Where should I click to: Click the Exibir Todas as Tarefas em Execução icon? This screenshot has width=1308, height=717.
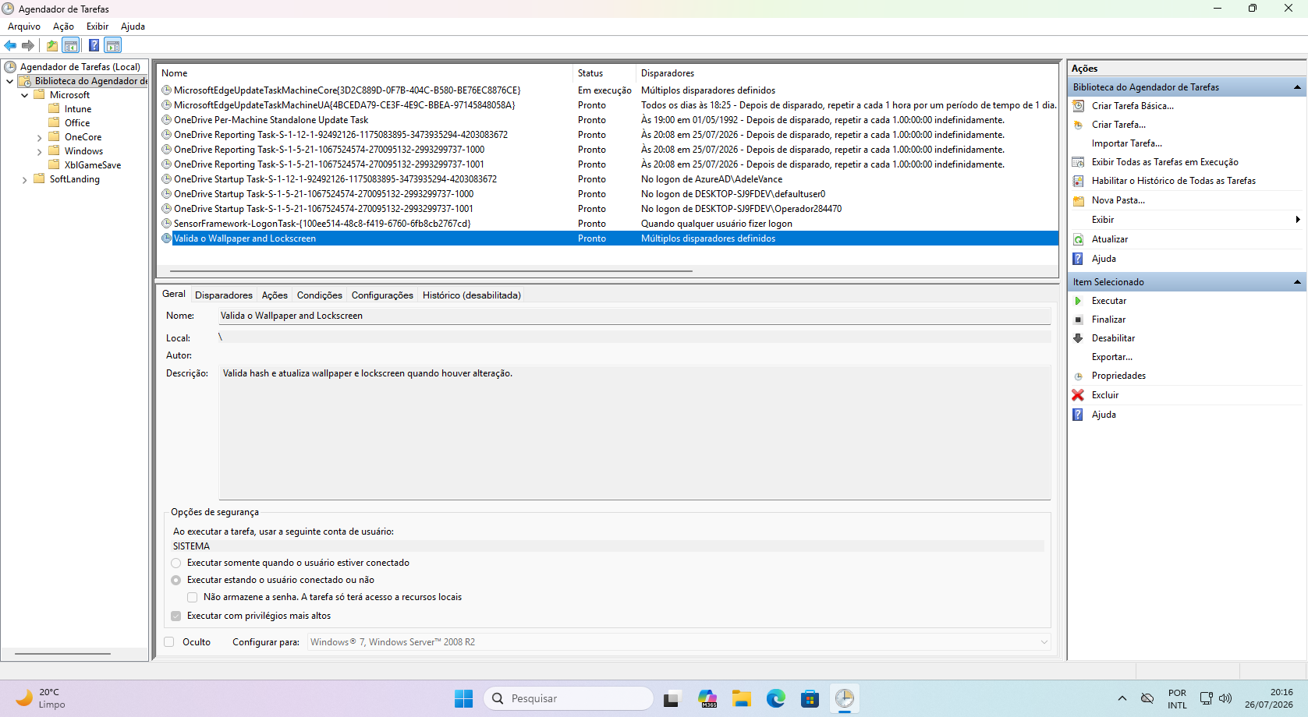coord(1078,162)
